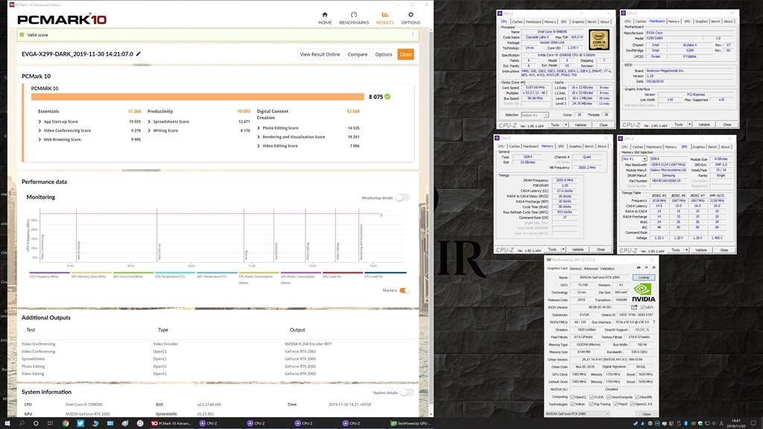Switch to Advanced tab in GPU-Z

coord(591,268)
